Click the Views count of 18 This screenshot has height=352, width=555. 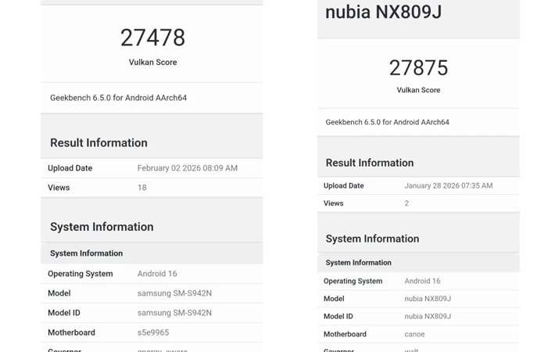[x=142, y=188]
